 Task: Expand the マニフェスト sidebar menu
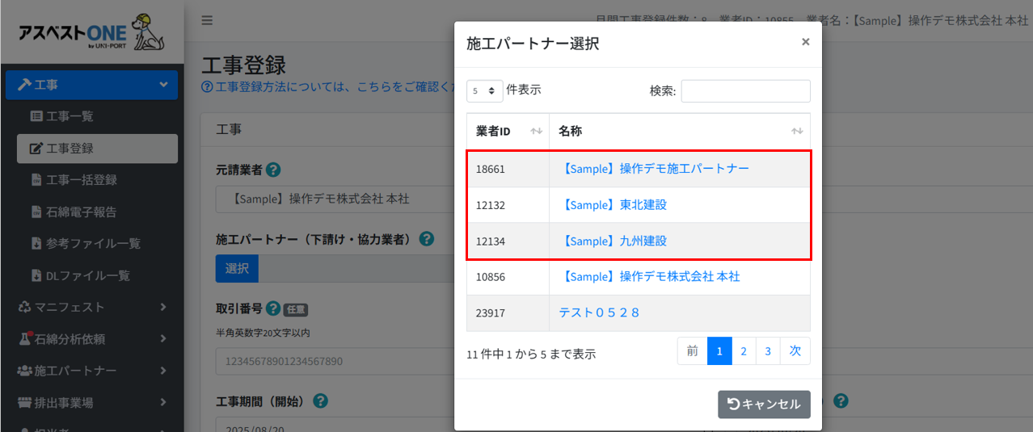click(91, 307)
